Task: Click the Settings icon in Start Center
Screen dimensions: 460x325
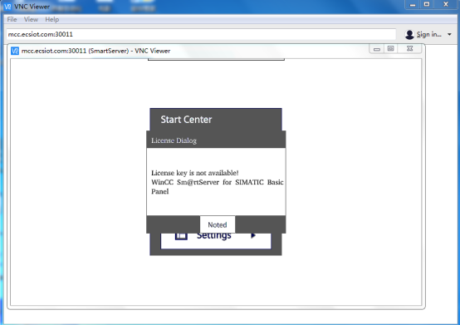Action: [x=181, y=236]
